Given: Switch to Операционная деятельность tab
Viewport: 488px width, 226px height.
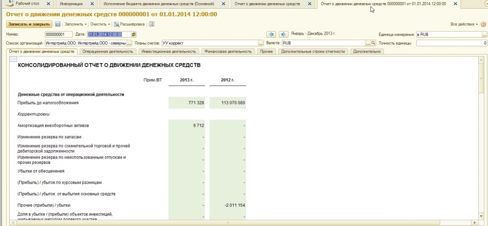Looking at the screenshot, I should pyautogui.click(x=107, y=51).
